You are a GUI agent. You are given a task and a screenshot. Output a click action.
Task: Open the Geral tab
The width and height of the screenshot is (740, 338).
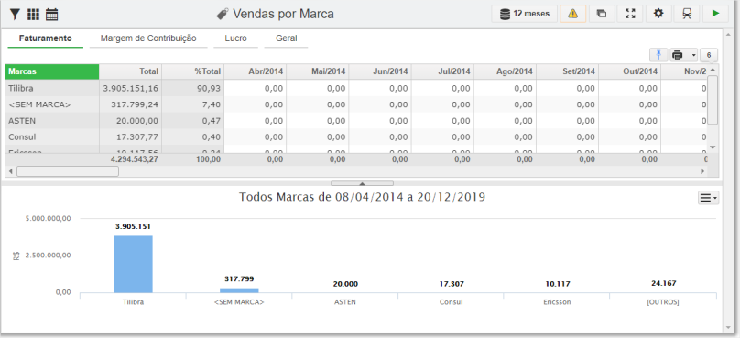287,38
